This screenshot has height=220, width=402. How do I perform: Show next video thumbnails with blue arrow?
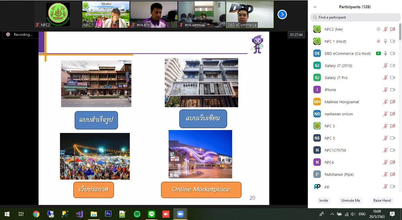(x=282, y=14)
